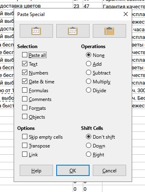Close the Paste Special dialog
Image resolution: width=145 pixels, height=192 pixels.
point(126,14)
